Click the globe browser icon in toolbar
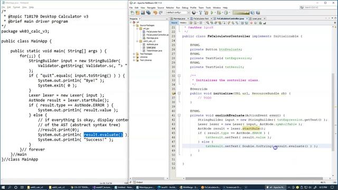 tap(194, 13)
